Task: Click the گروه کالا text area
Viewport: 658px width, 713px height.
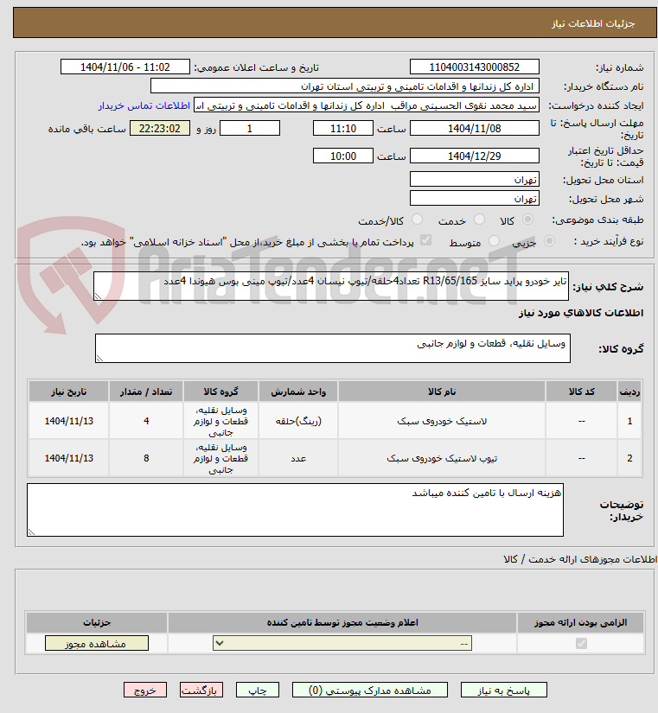Action: tap(333, 348)
